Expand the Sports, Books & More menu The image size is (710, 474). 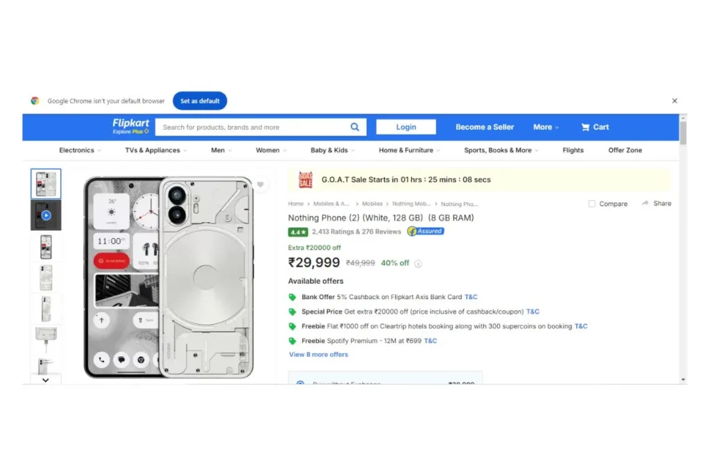pyautogui.click(x=501, y=151)
